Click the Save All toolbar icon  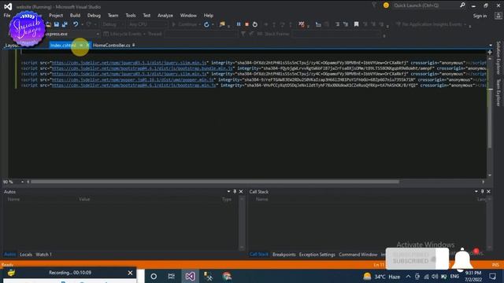(65, 24)
